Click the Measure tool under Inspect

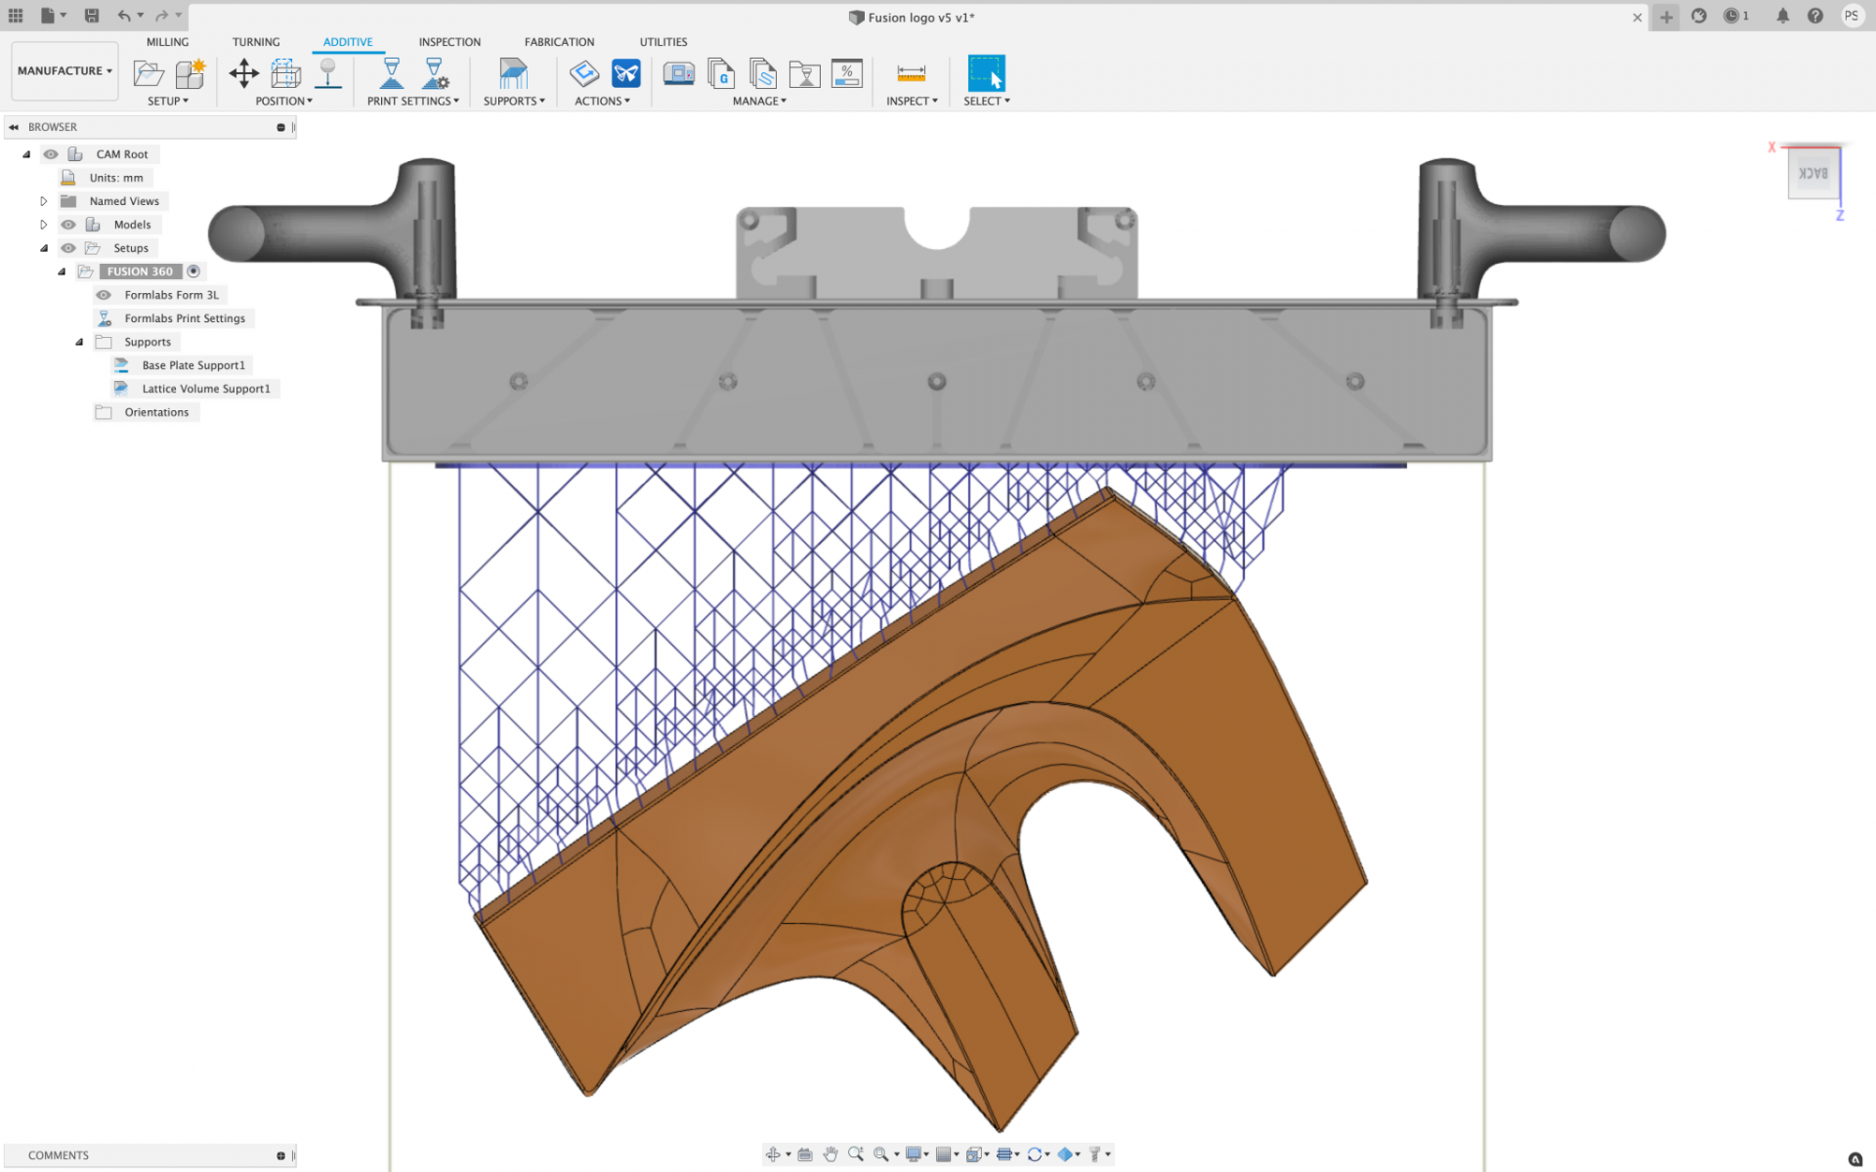(x=912, y=73)
